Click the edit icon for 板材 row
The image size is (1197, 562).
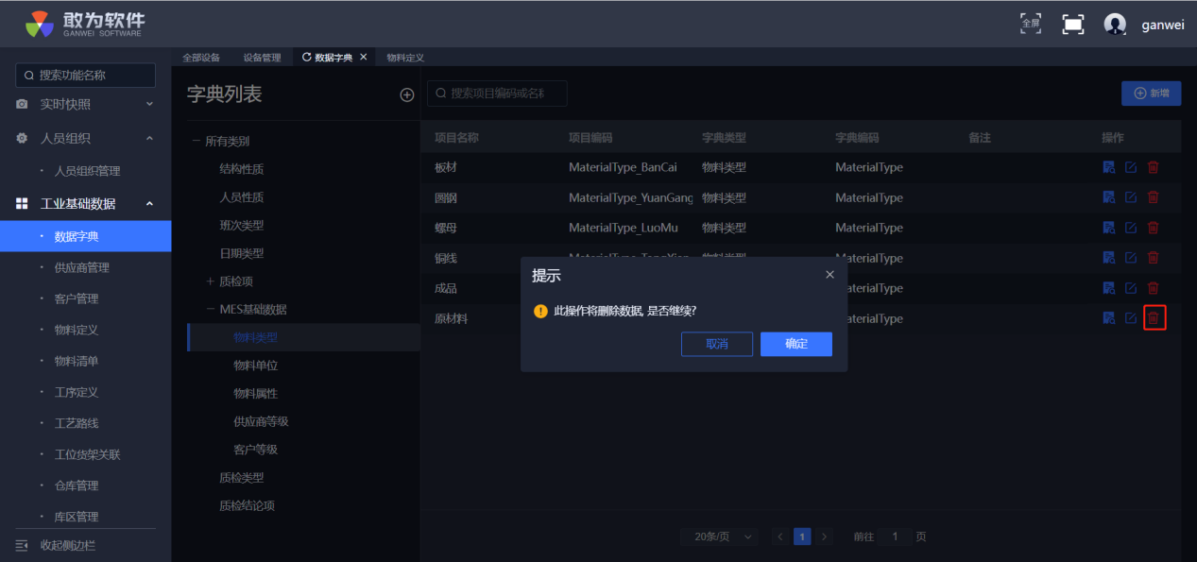click(x=1131, y=167)
